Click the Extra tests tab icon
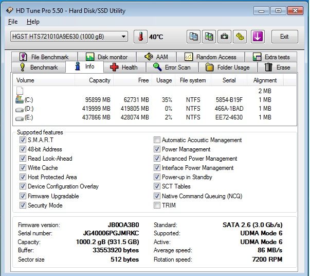 click(257, 57)
